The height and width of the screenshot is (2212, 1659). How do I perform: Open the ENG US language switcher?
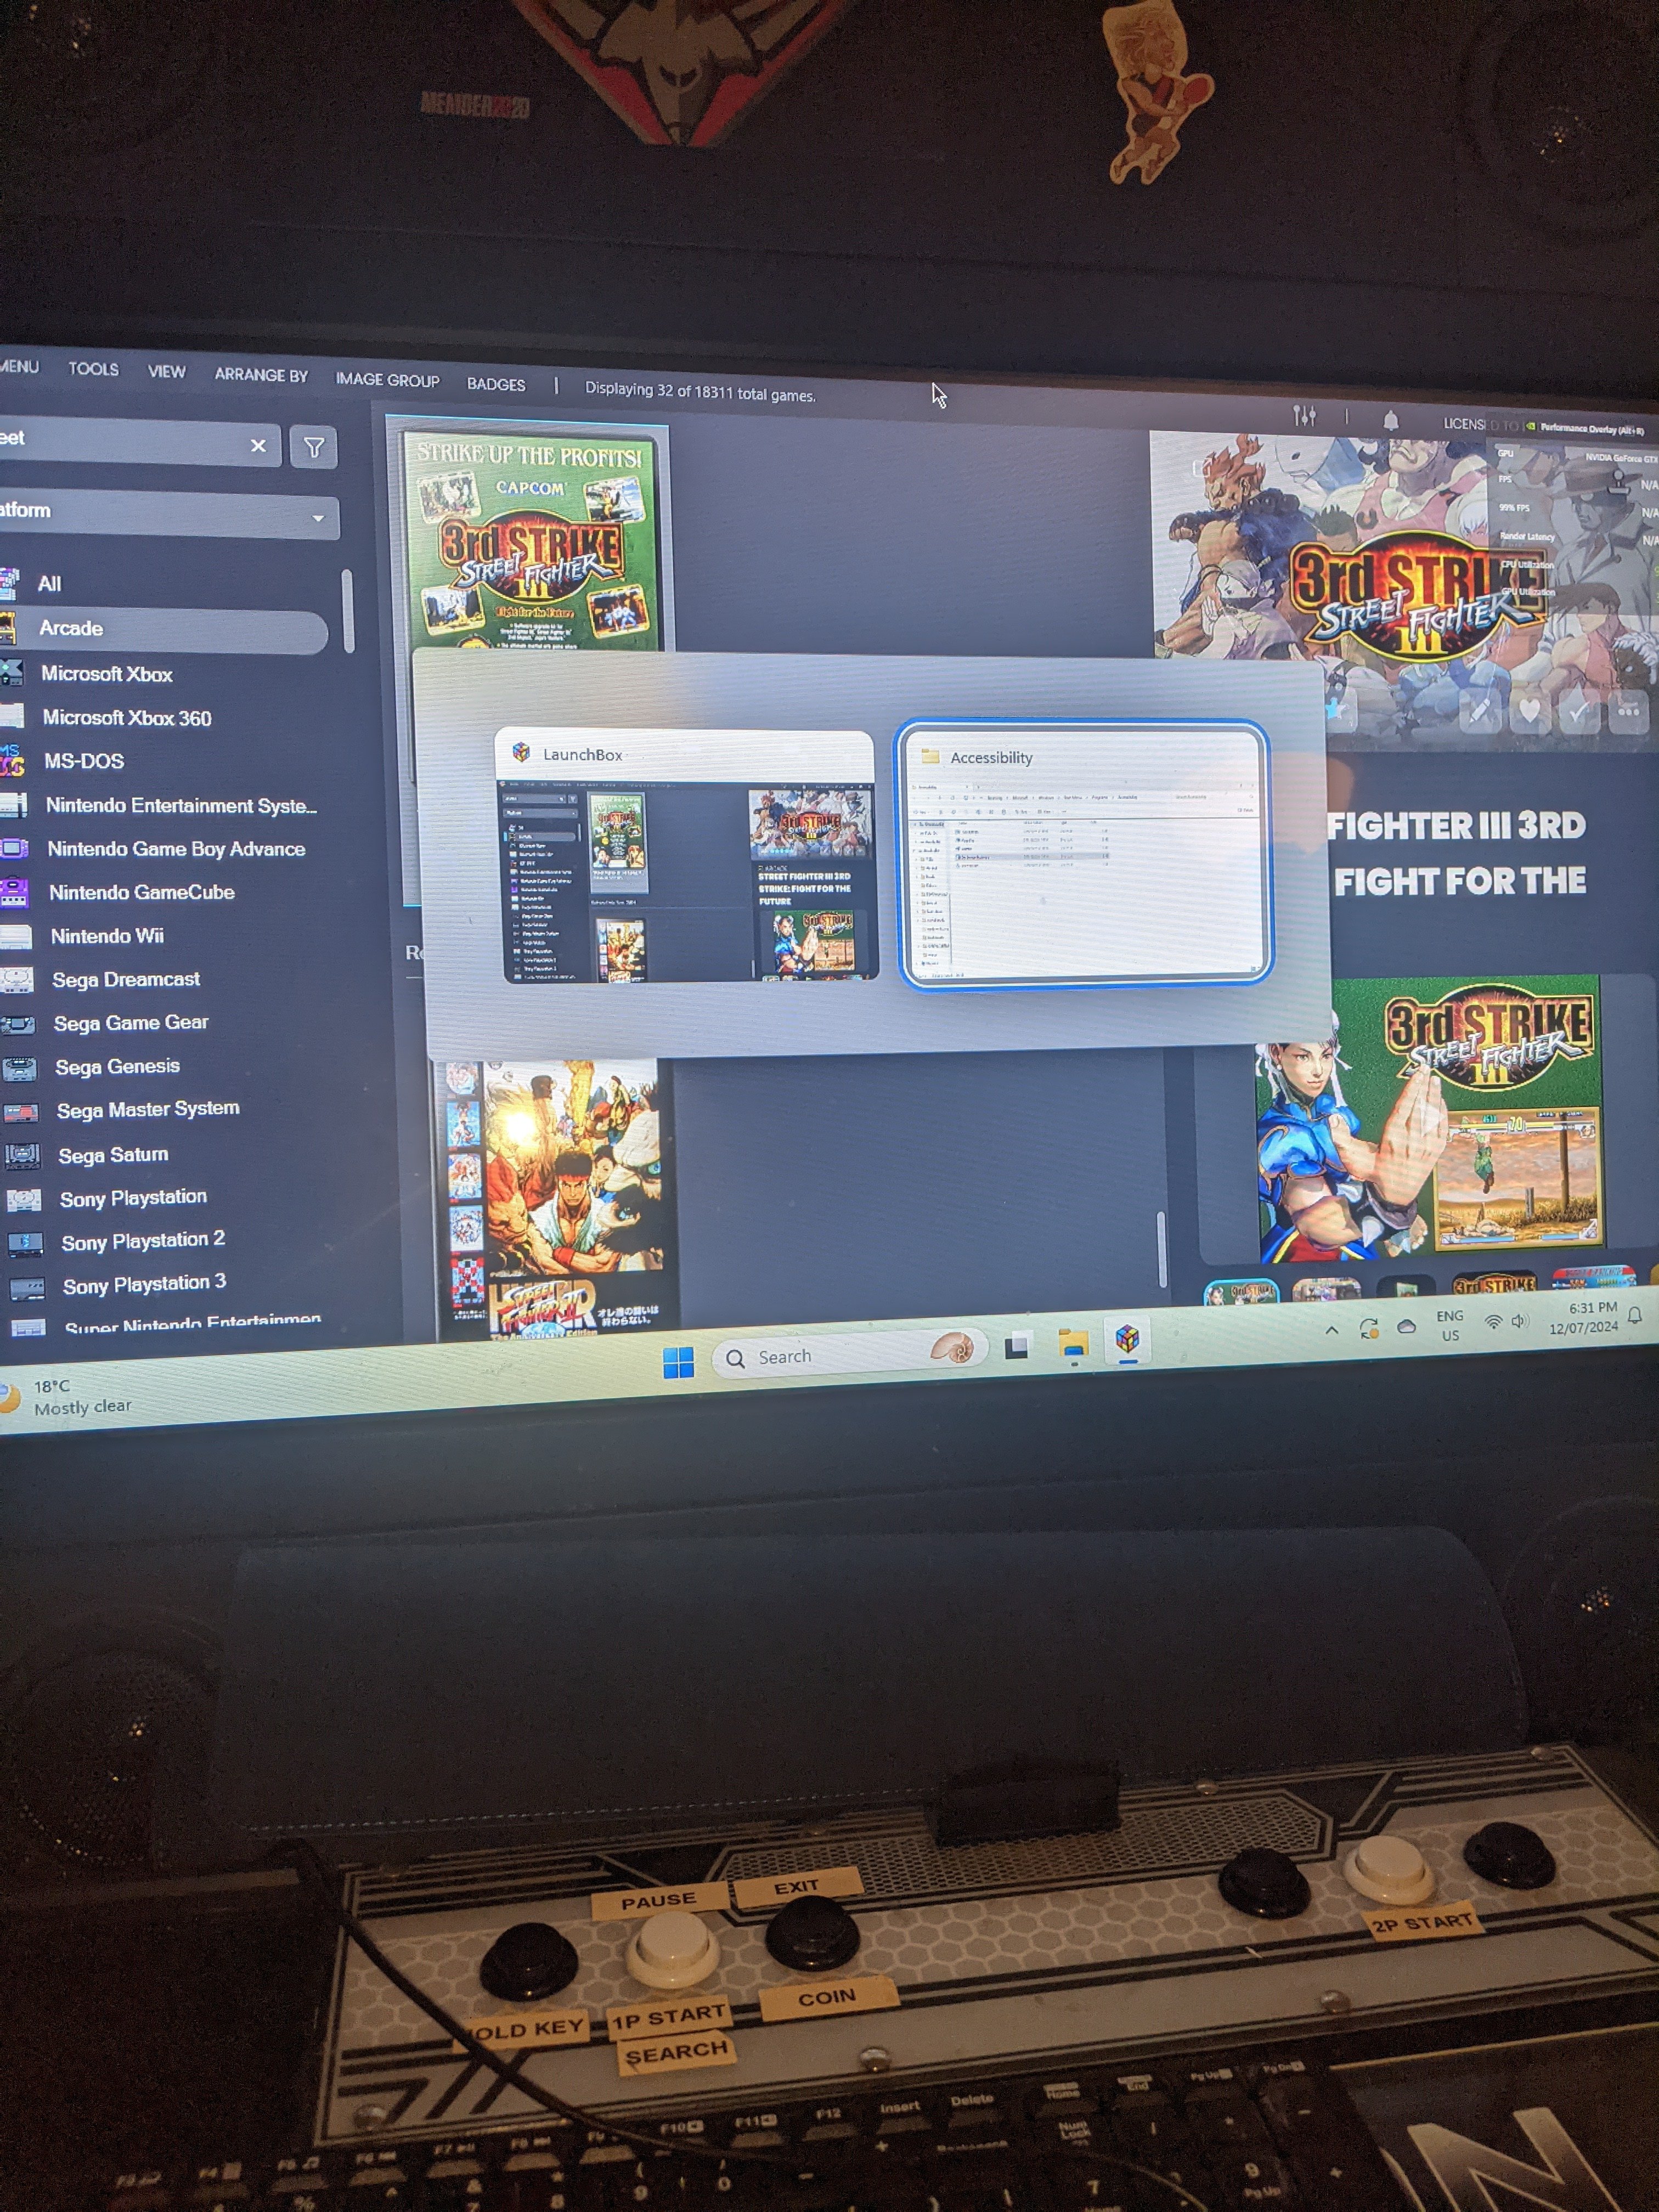1450,1325
